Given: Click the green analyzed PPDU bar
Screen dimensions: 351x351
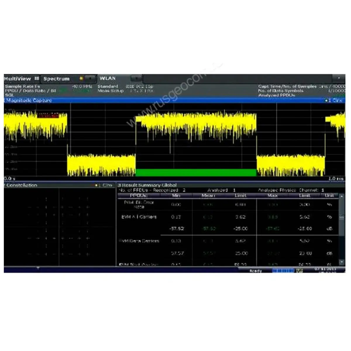Looking at the screenshot, I should pos(196,172).
